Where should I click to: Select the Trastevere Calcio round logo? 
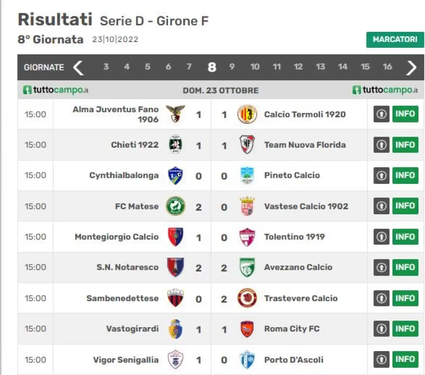247,298
